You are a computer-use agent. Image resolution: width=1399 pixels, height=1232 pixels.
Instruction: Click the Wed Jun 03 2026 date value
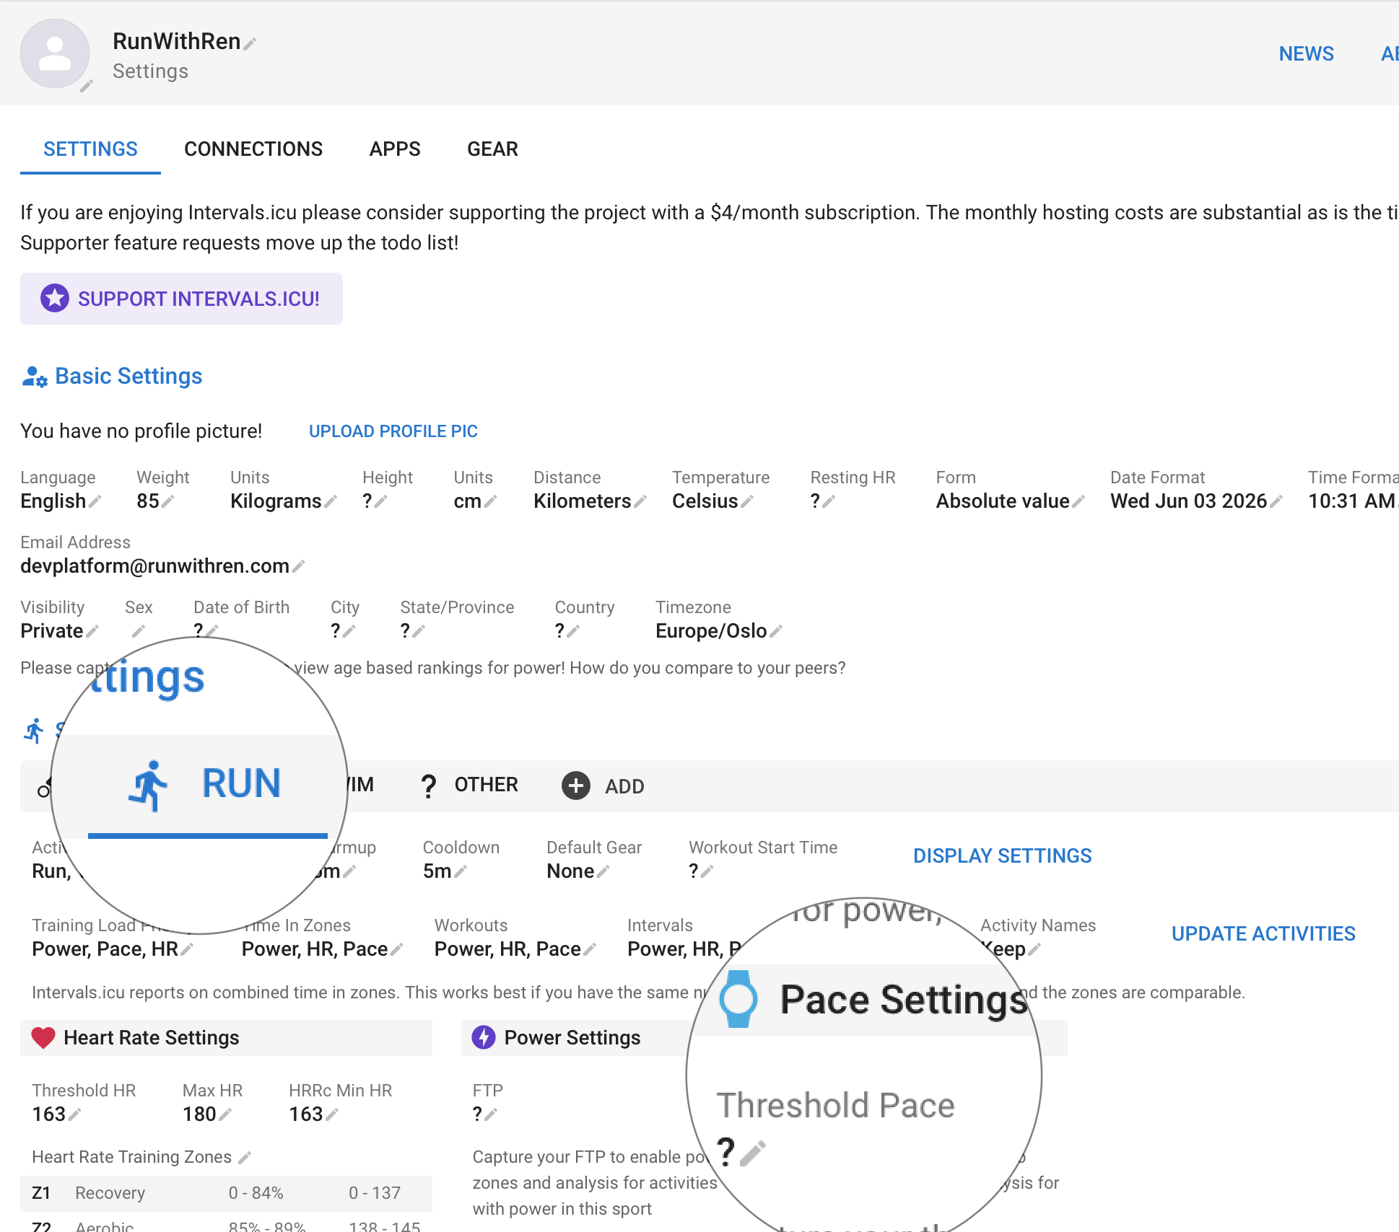(x=1189, y=501)
